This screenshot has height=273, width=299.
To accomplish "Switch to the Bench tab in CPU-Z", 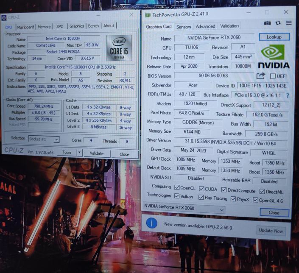I will tap(93, 26).
